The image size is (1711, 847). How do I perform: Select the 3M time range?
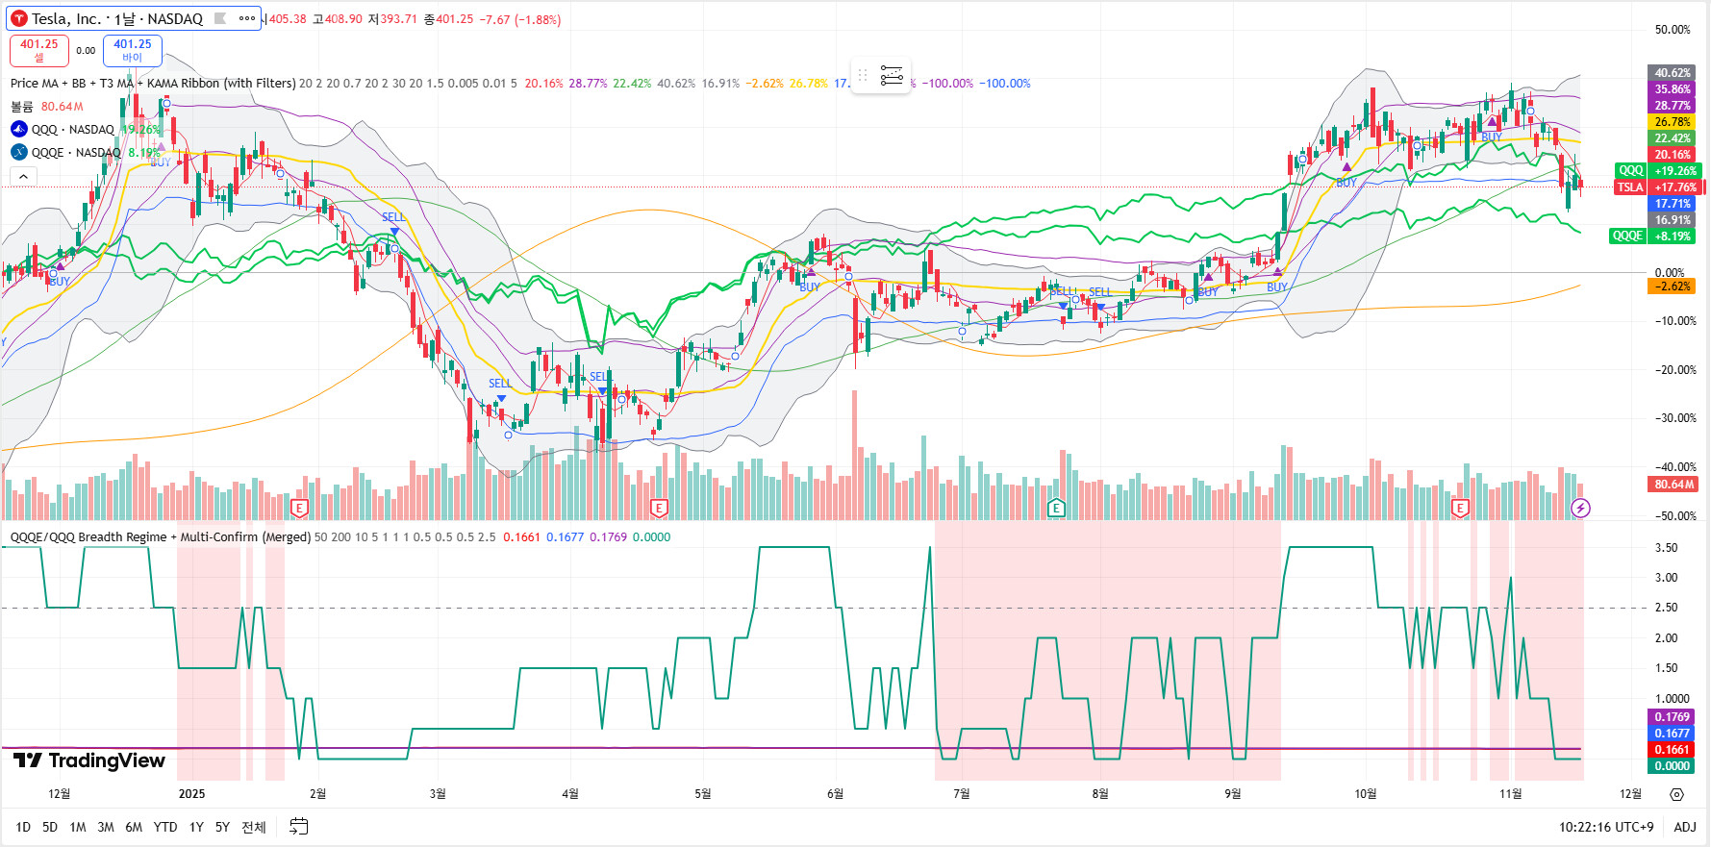click(x=106, y=827)
